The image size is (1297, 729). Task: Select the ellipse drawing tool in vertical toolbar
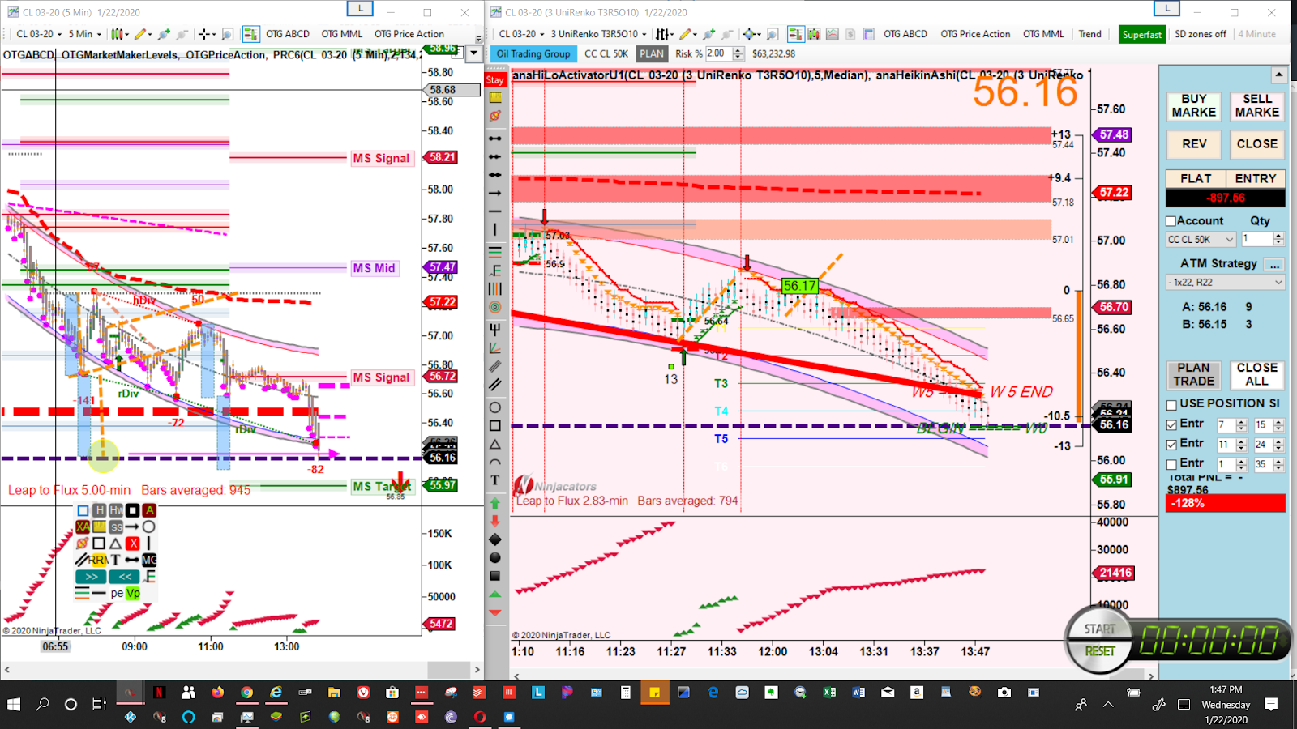point(495,407)
